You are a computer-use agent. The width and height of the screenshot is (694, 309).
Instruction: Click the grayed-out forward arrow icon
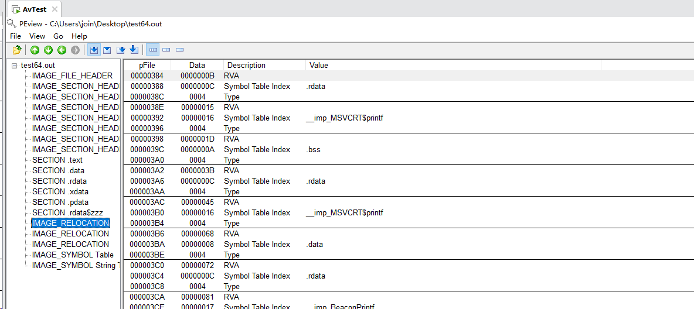pos(75,50)
